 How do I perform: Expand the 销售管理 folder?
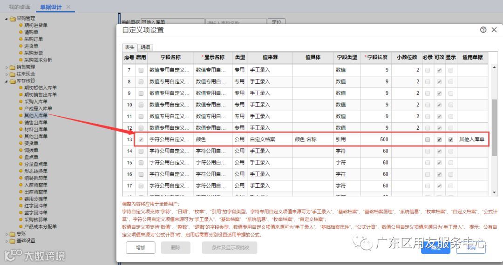(6, 67)
